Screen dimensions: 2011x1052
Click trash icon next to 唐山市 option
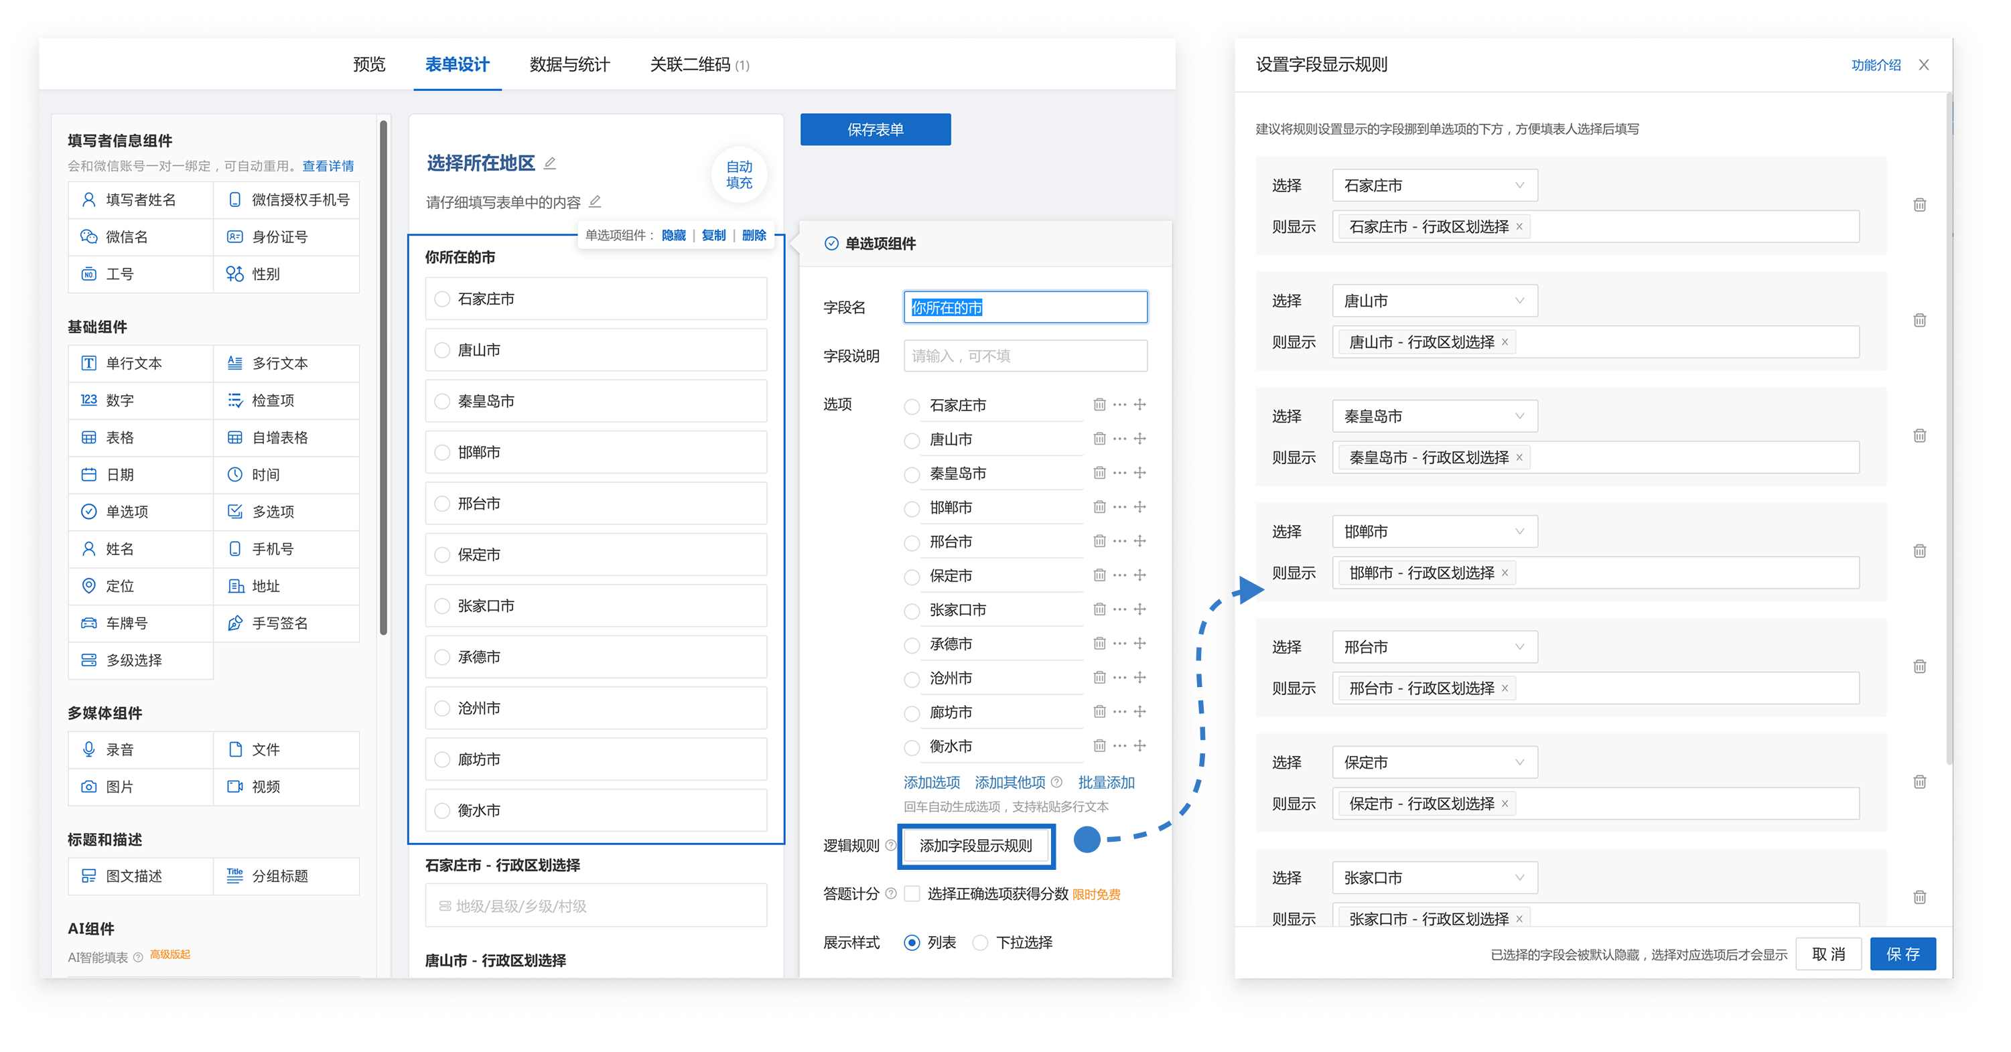pos(1099,439)
